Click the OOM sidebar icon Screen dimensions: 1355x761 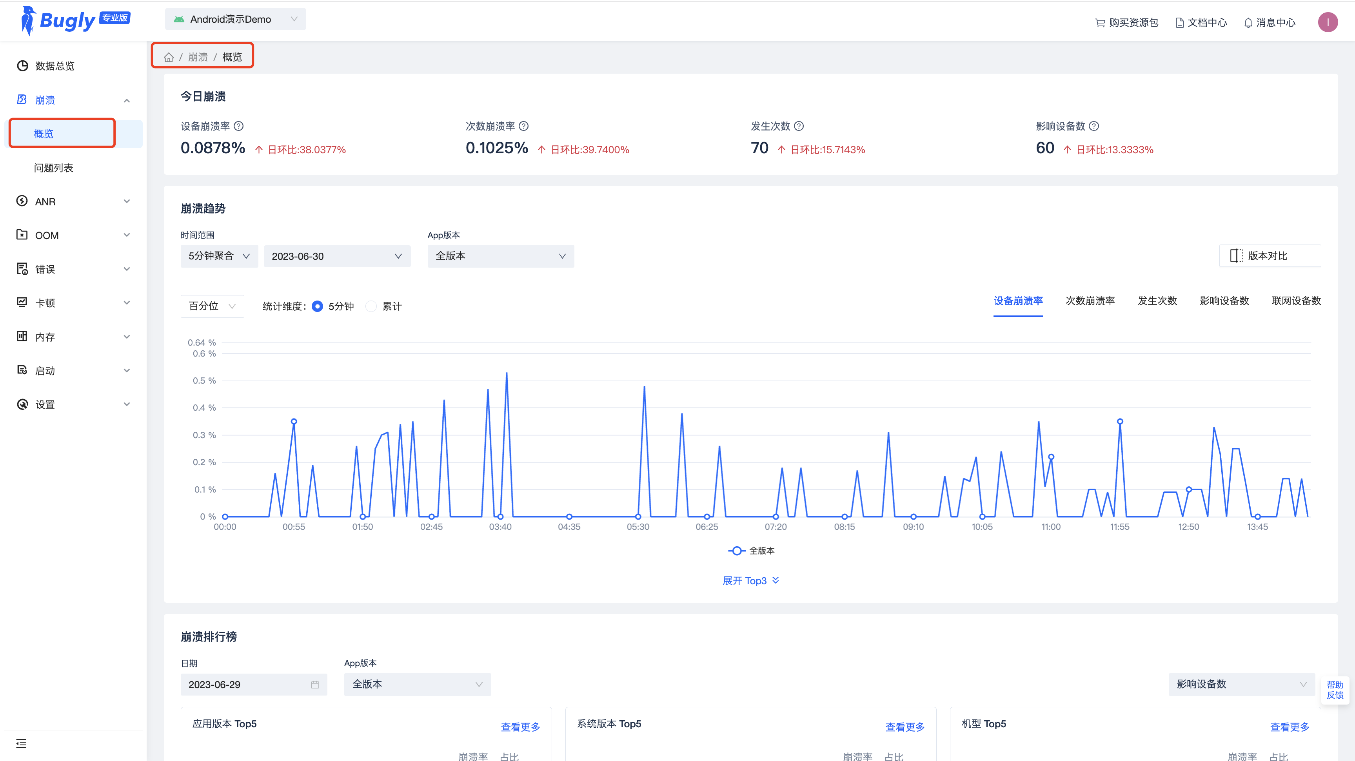[22, 234]
